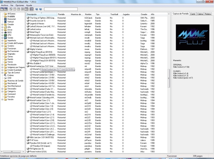Switch to large icons view in toolbar
214x159 pixels.
pos(11,9)
